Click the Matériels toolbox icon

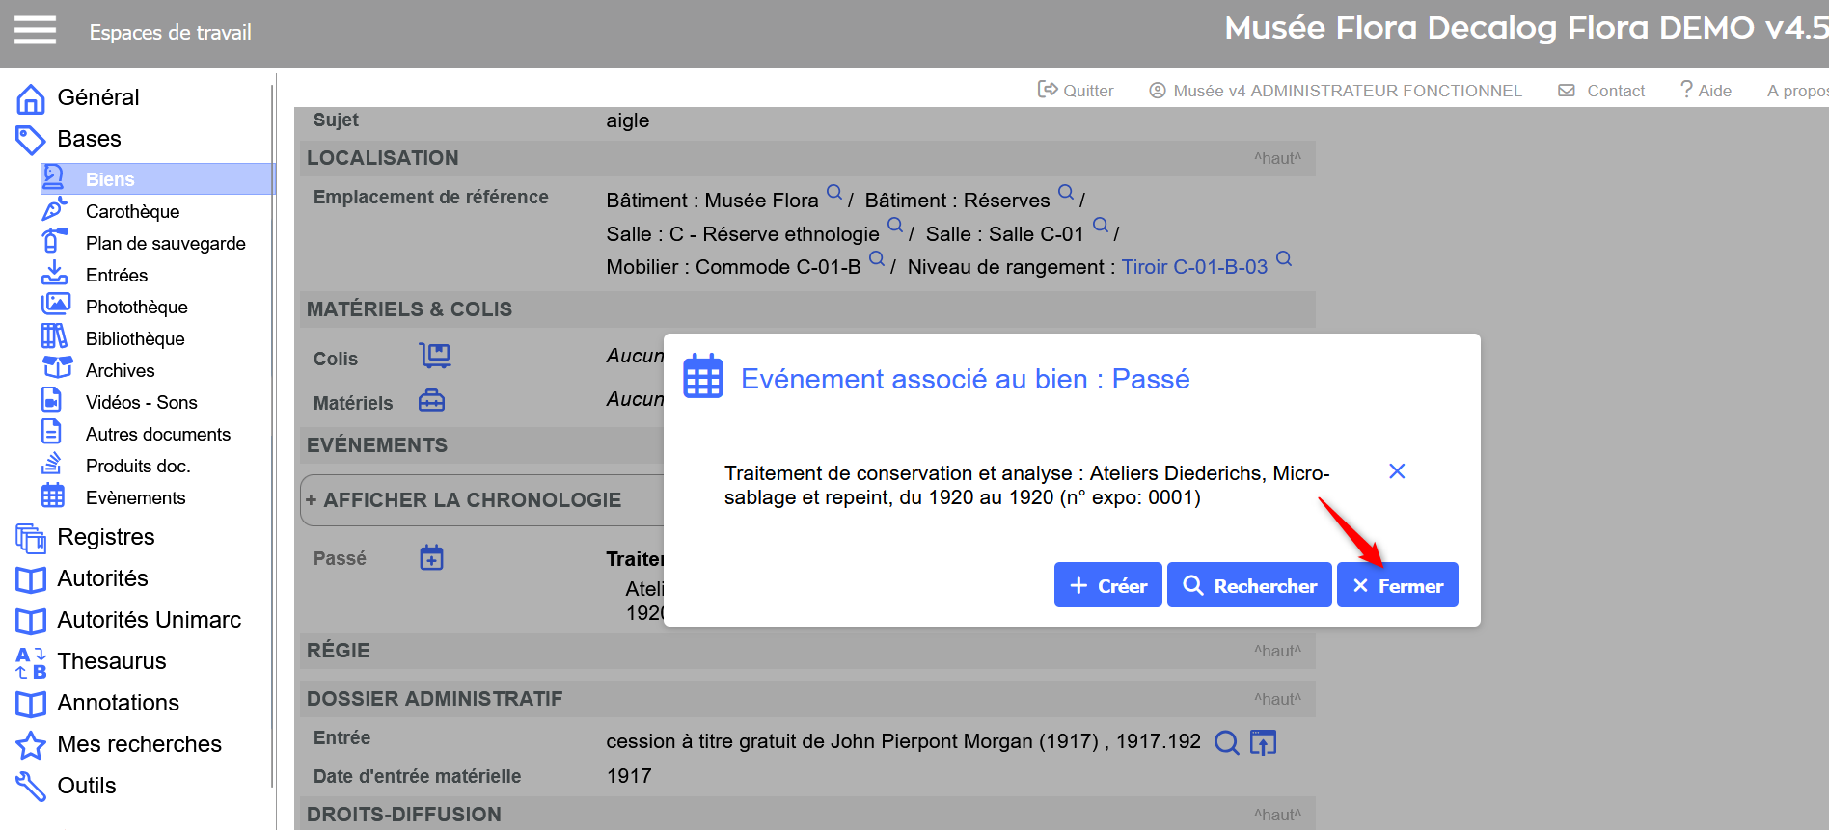coord(431,401)
